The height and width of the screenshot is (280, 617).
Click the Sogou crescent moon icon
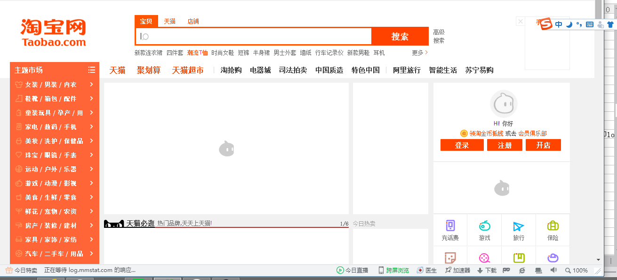569,24
